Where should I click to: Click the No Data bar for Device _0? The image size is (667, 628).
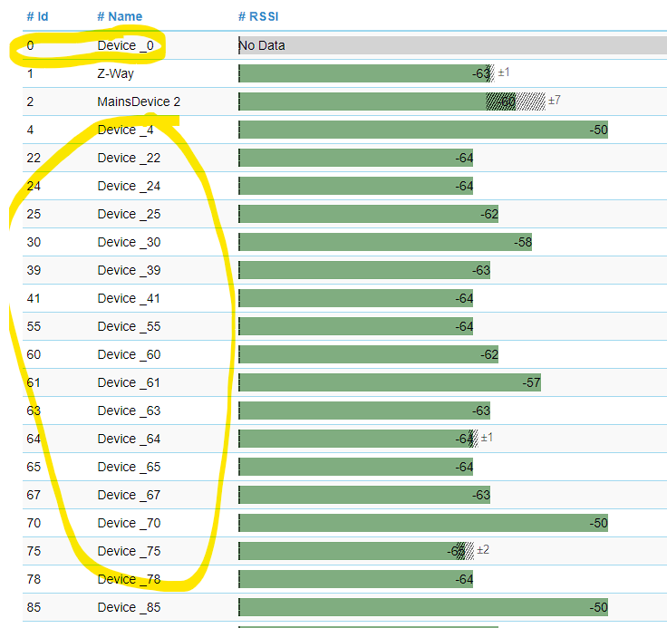coord(451,45)
